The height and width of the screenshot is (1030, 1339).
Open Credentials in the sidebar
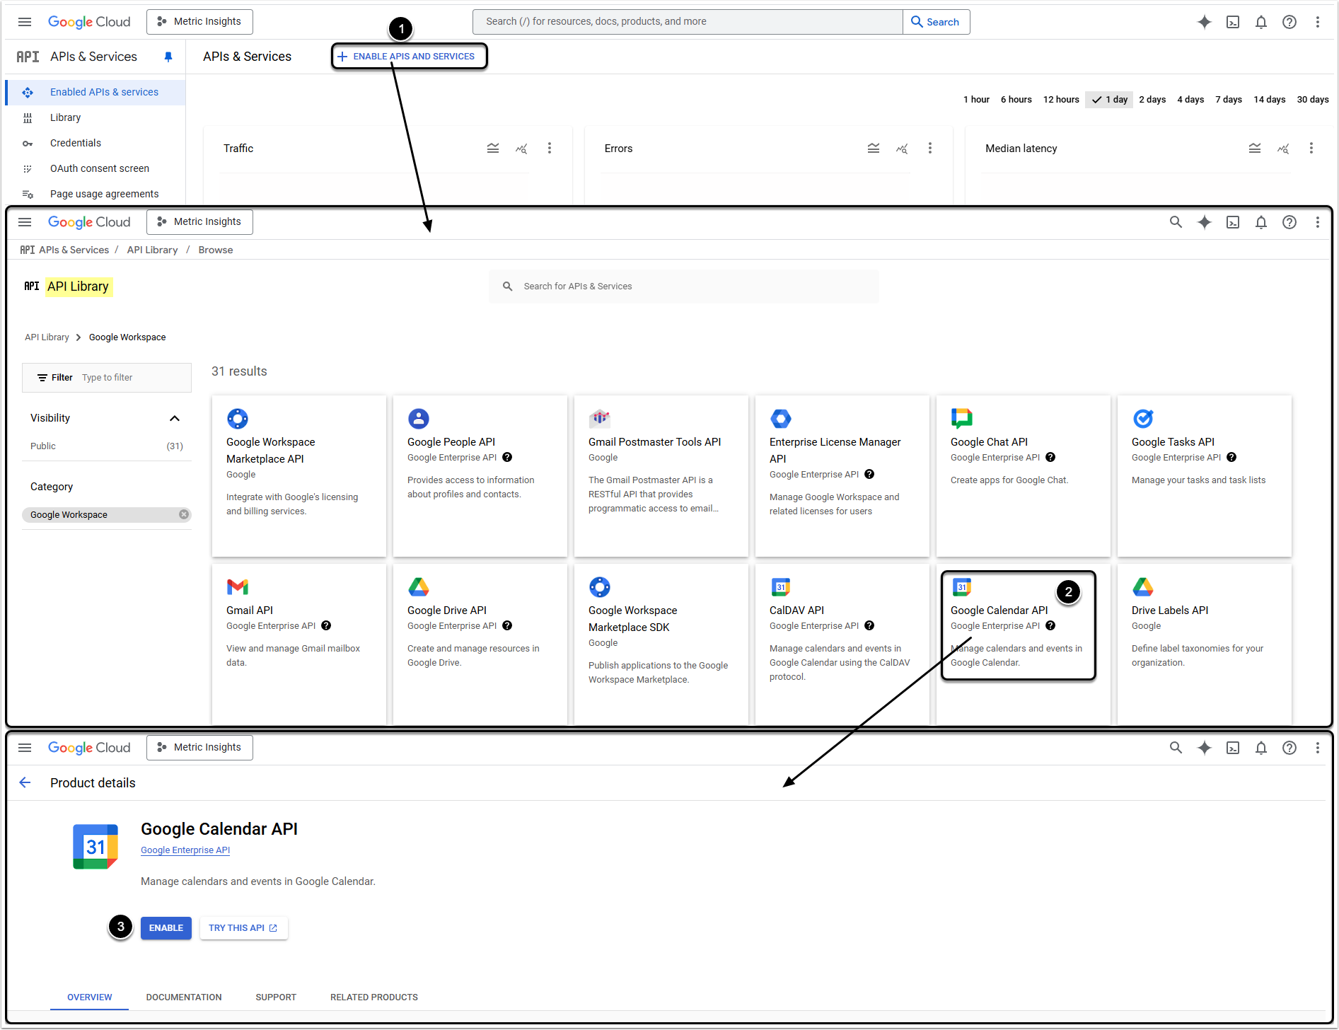(x=95, y=144)
